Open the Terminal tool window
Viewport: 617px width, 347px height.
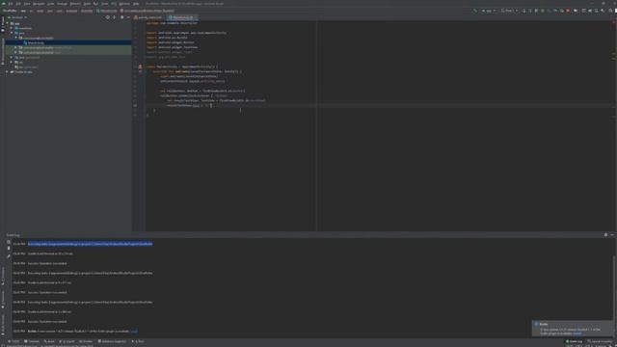[32, 341]
